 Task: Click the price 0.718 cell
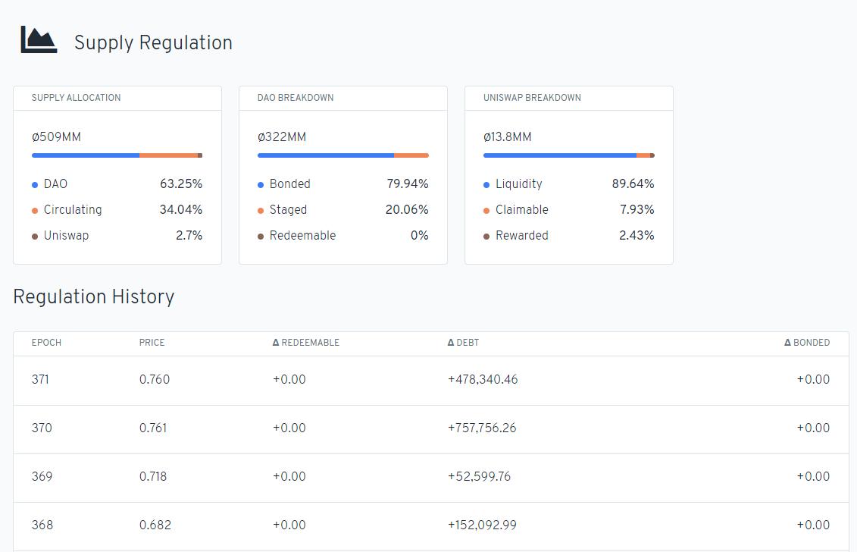(x=153, y=477)
